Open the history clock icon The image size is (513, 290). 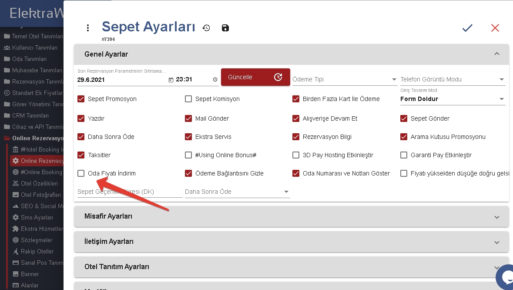(x=206, y=28)
